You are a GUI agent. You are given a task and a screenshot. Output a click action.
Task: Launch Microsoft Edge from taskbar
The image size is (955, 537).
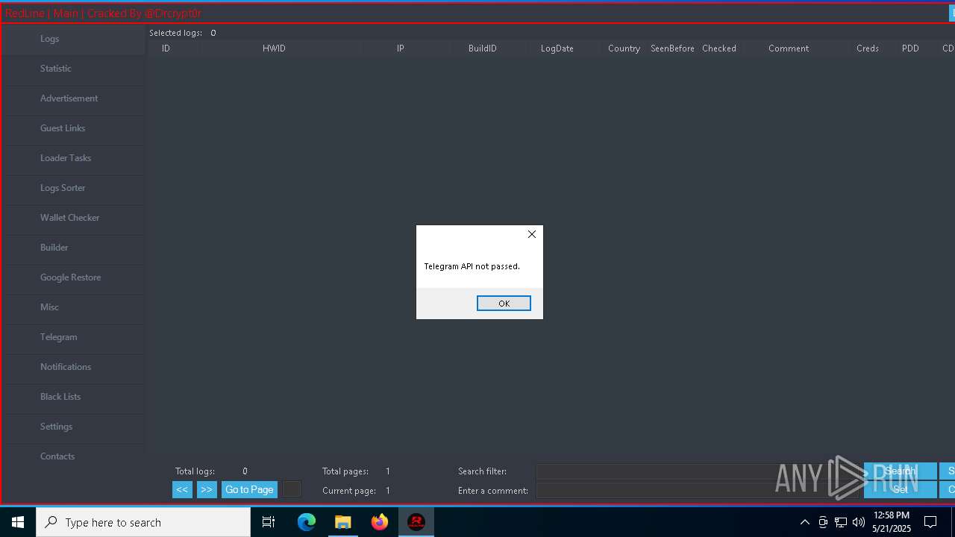[x=307, y=522]
